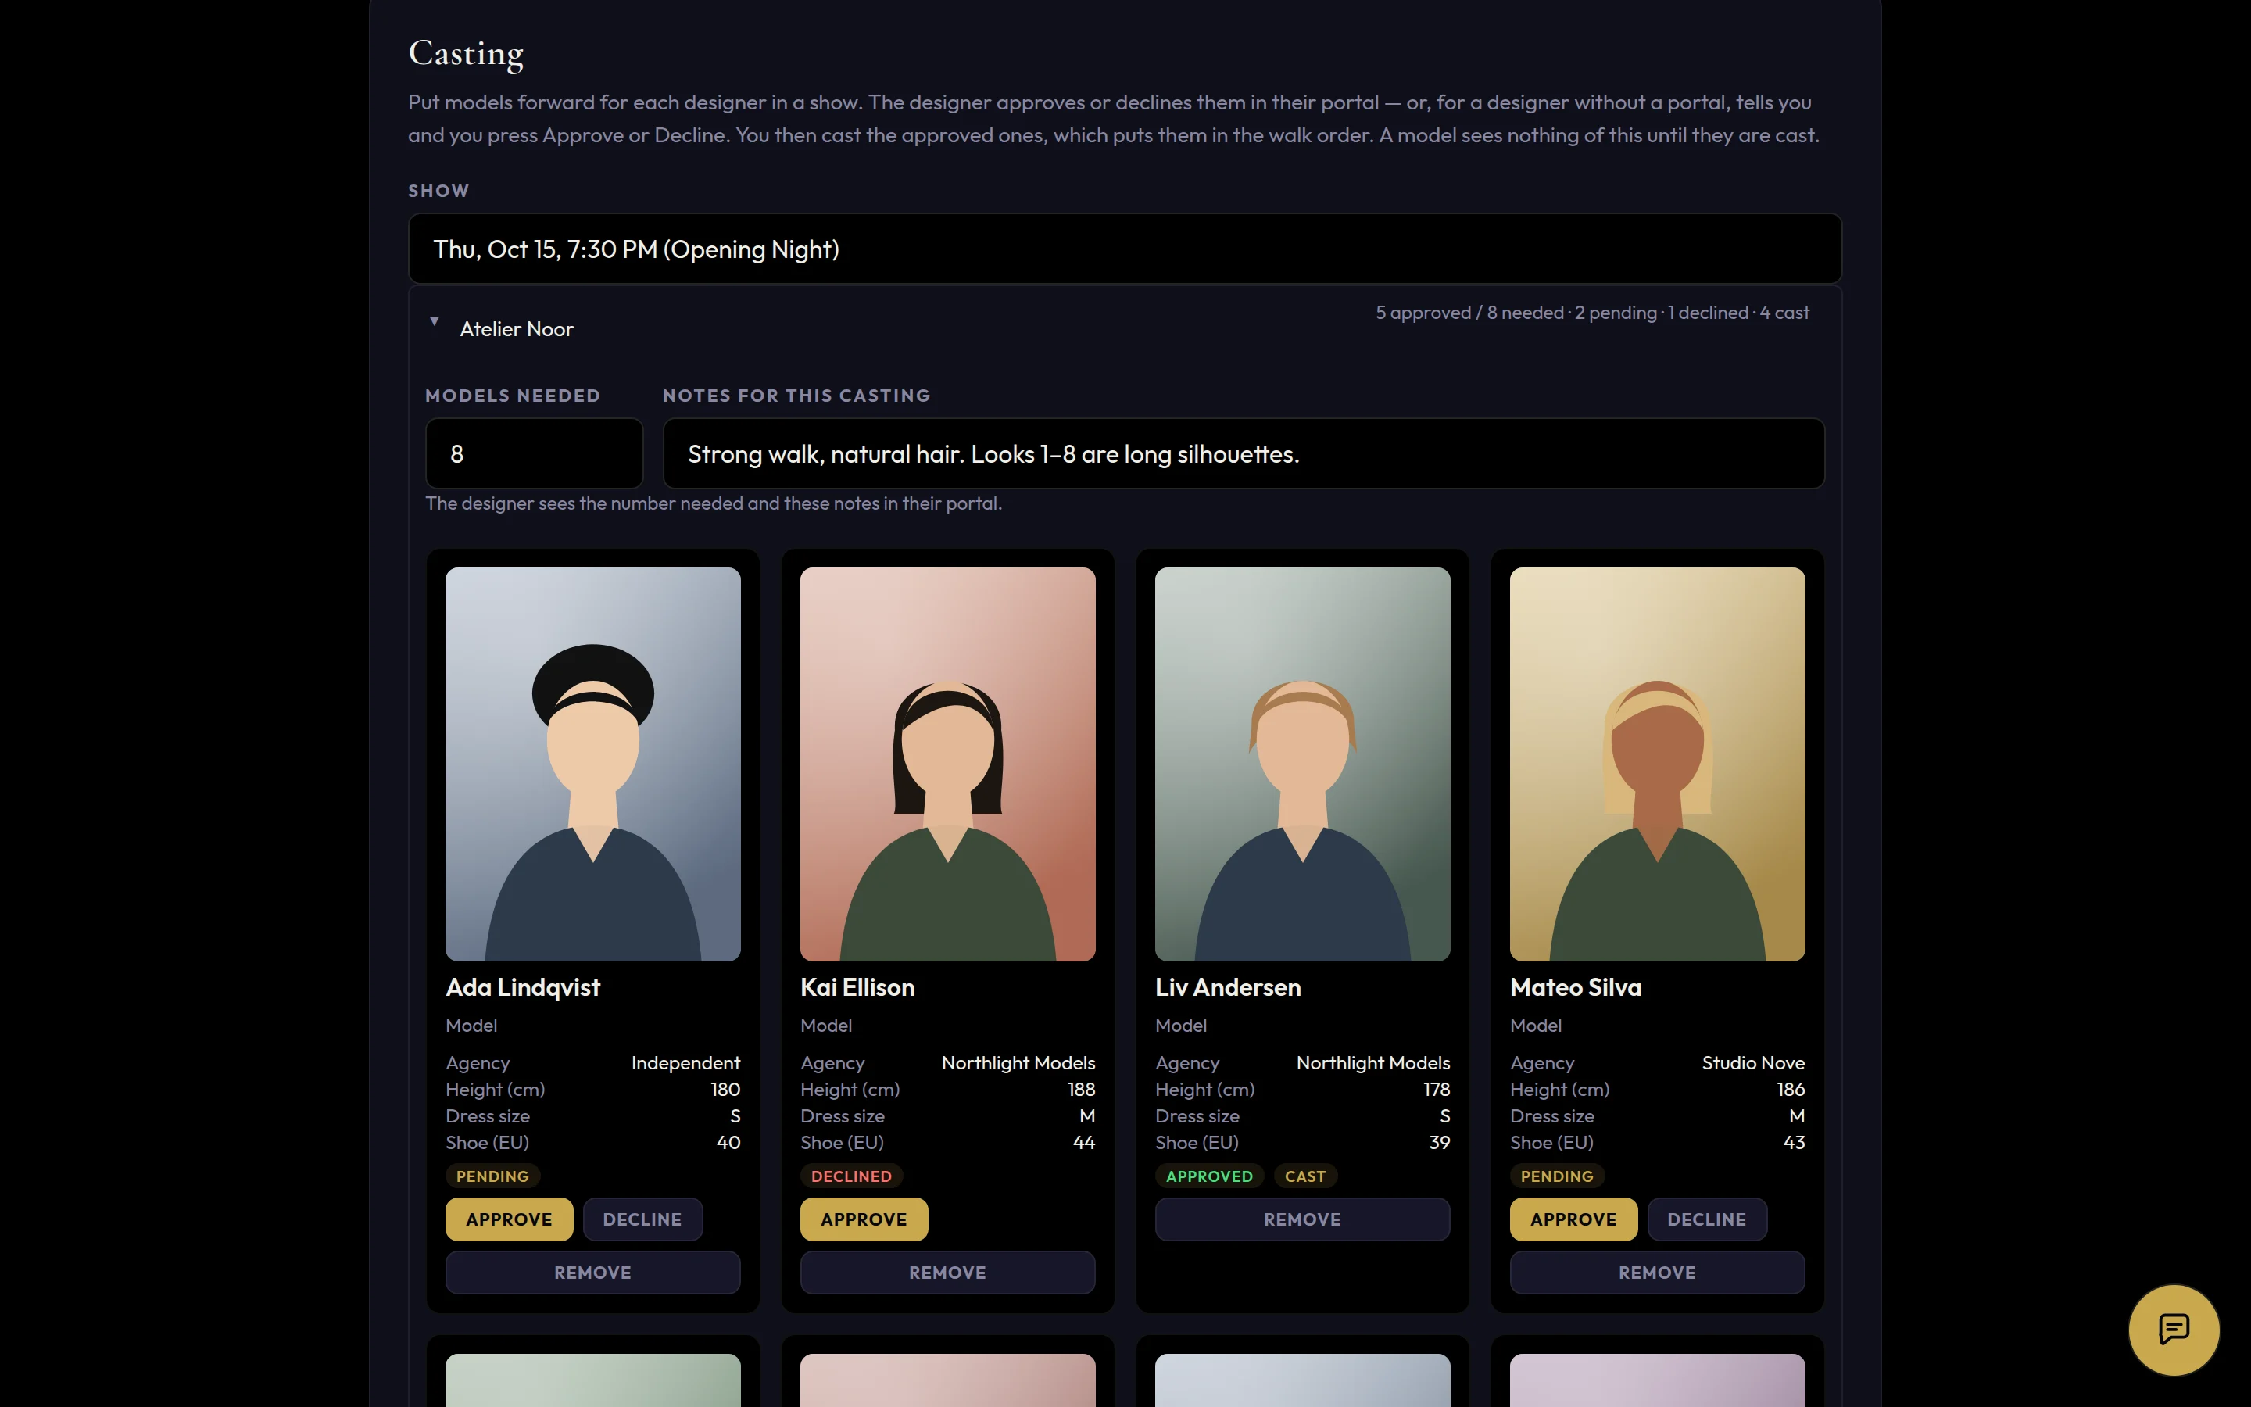Click the Mateo Silva name
The image size is (2251, 1407).
click(1576, 987)
